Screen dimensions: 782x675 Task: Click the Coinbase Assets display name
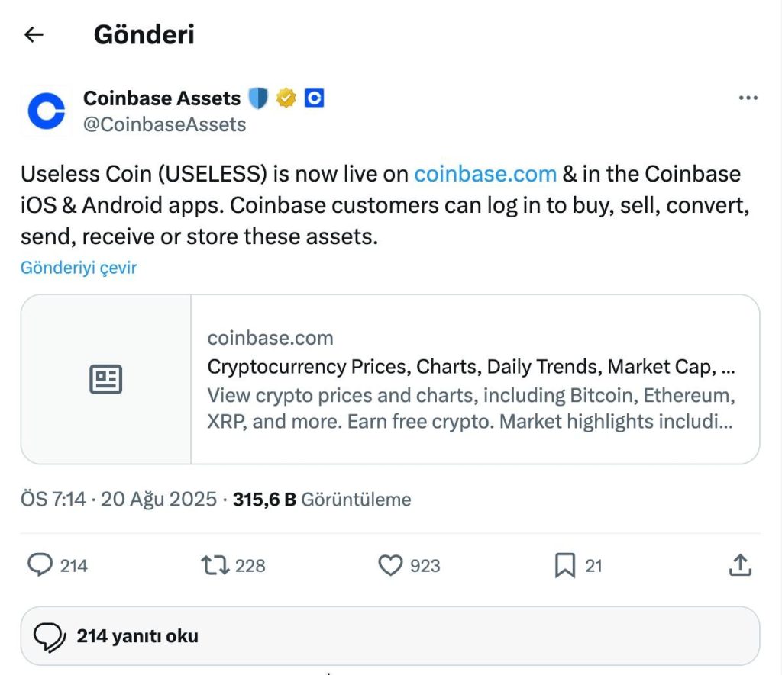[x=161, y=98]
